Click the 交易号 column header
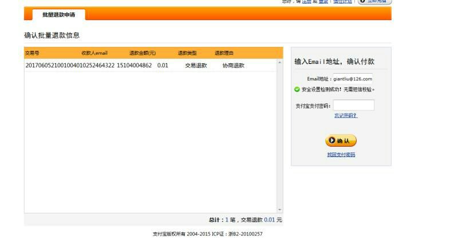This screenshot has height=241, width=458. click(x=32, y=53)
